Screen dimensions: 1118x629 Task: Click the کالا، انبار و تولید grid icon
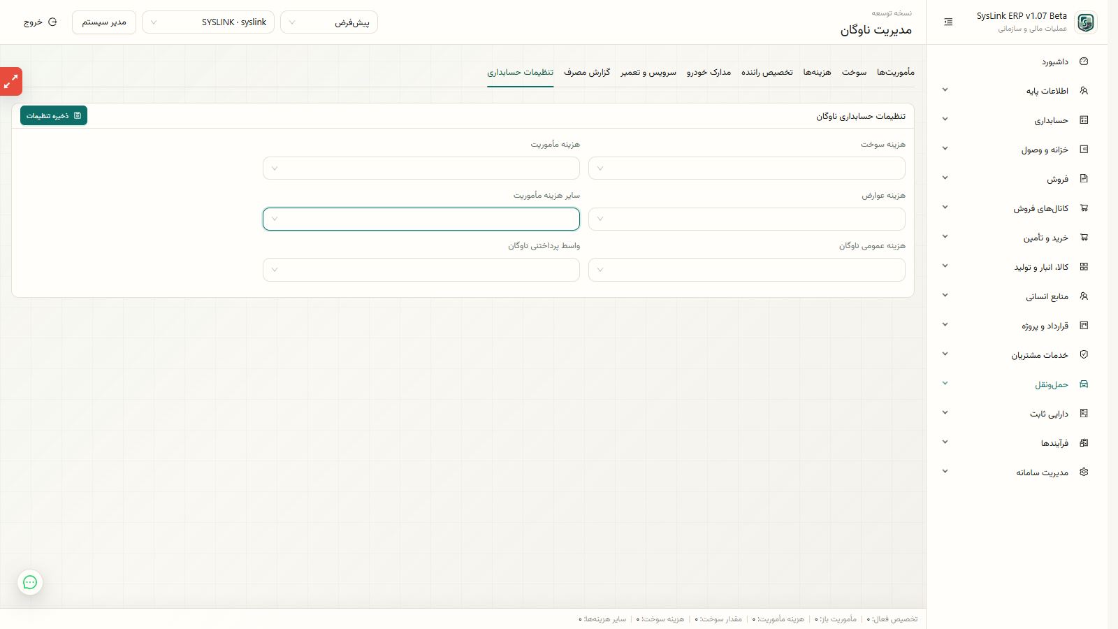[1084, 267]
